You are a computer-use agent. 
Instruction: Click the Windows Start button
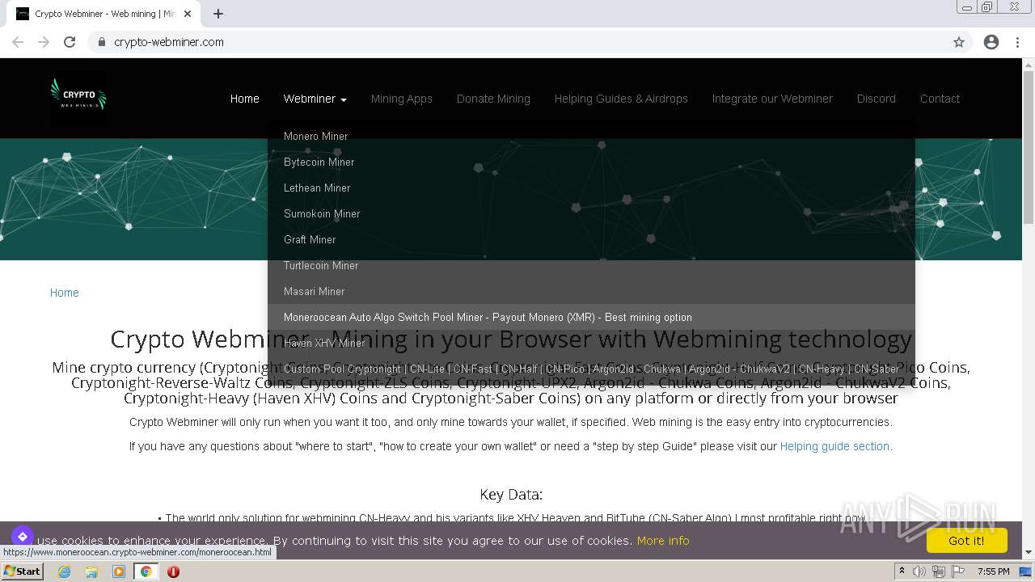(22, 571)
